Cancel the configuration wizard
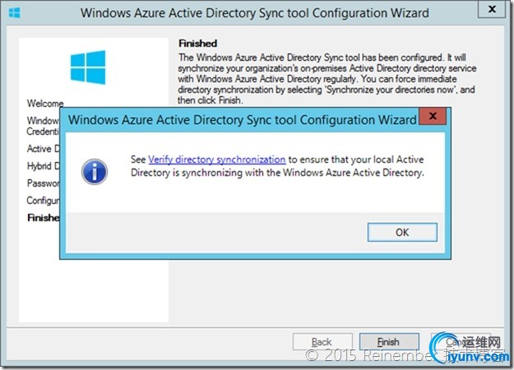This screenshot has width=514, height=370. coord(453,342)
